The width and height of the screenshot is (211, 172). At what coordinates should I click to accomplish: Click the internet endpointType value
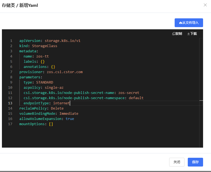click(x=61, y=103)
